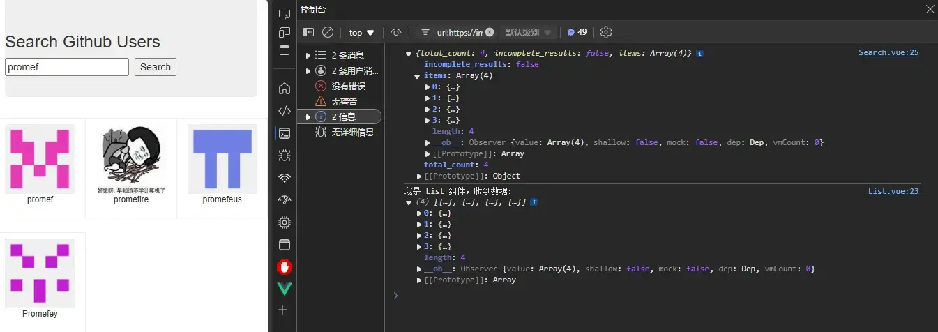This screenshot has height=332, width=938.
Task: Open the Elements panel code icon
Action: tap(284, 111)
